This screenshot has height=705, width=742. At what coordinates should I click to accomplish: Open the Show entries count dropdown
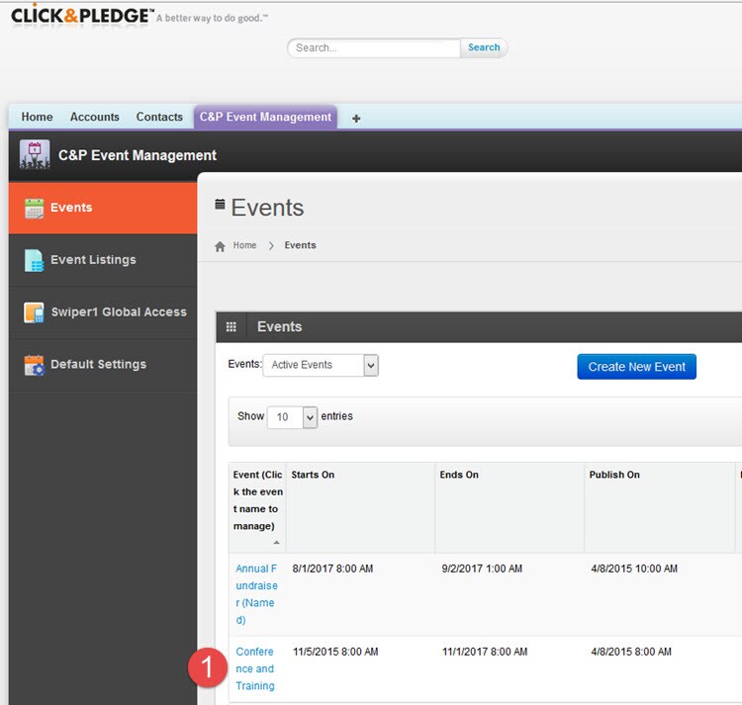pyautogui.click(x=292, y=417)
